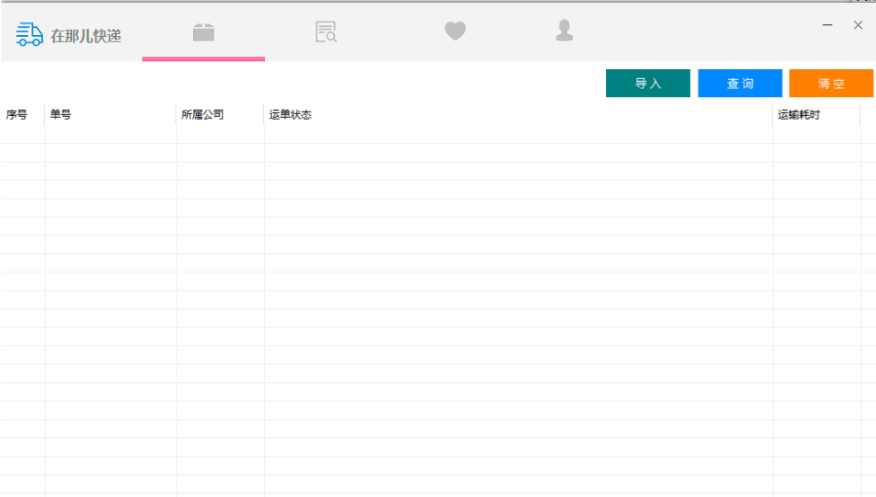Click the 导入 import button
The width and height of the screenshot is (876, 497).
click(648, 83)
